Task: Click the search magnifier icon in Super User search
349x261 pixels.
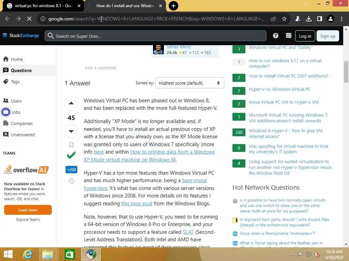Action: click(x=50, y=36)
